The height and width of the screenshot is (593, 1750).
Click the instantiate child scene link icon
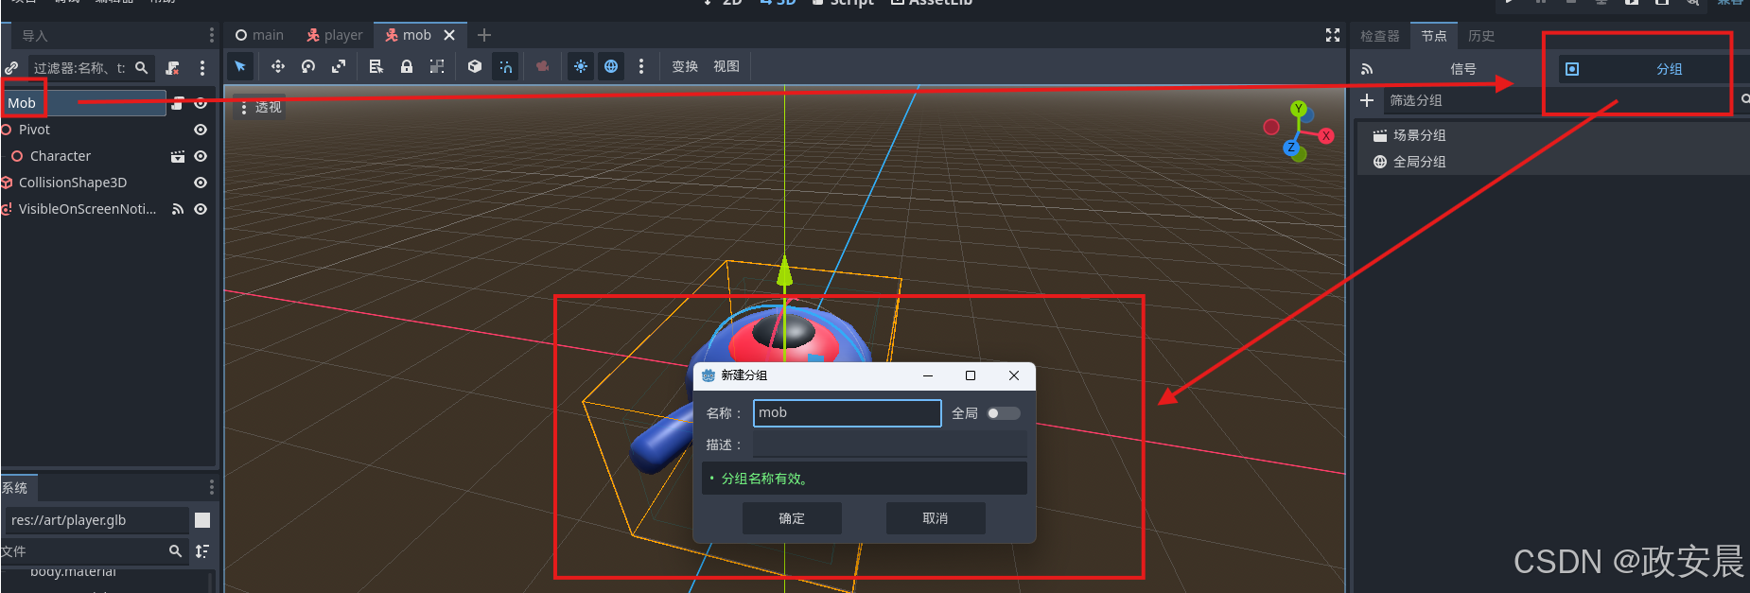pyautogui.click(x=11, y=68)
